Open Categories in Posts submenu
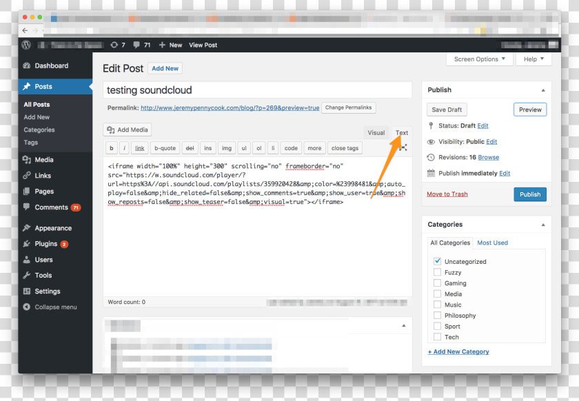579x401 pixels. click(x=39, y=130)
